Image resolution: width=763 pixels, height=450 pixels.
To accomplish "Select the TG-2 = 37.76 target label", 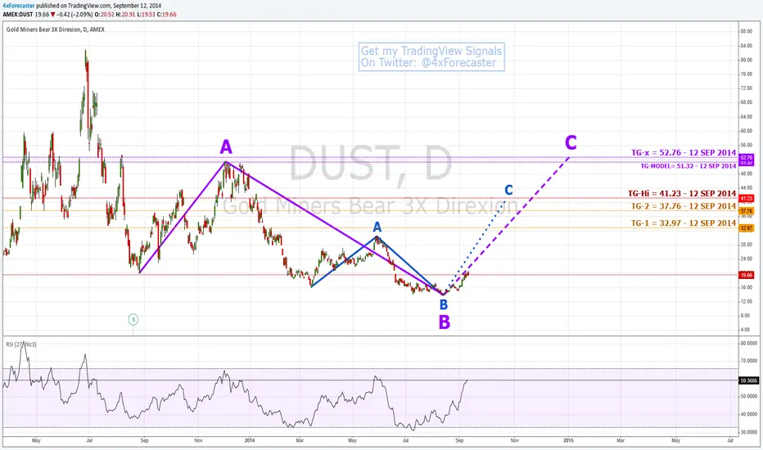I will [x=684, y=206].
